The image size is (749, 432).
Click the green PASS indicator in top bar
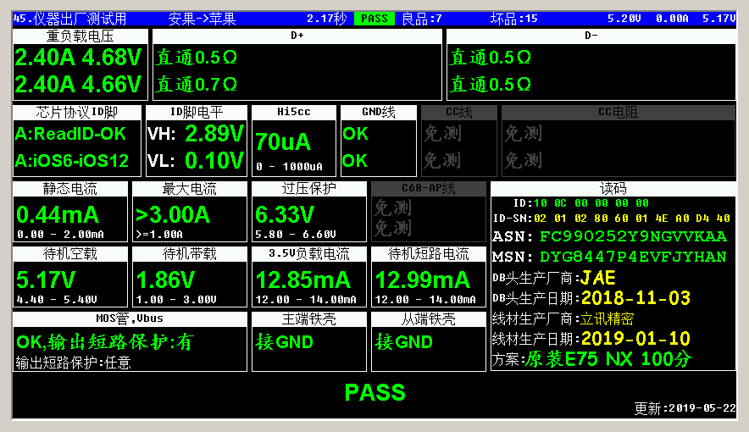pos(374,18)
